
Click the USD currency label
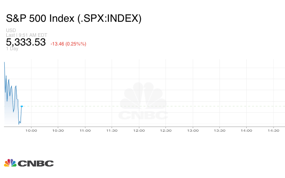point(11,30)
